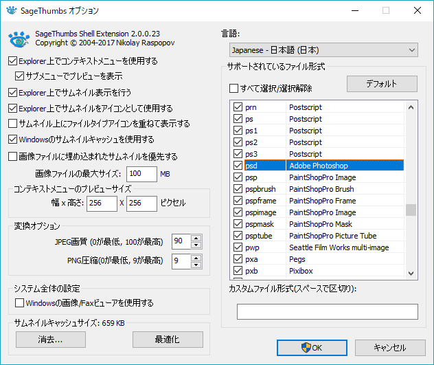Select the pspimage "PaintShopPro Image" row text
The height and width of the screenshot is (365, 434).
(x=323, y=212)
